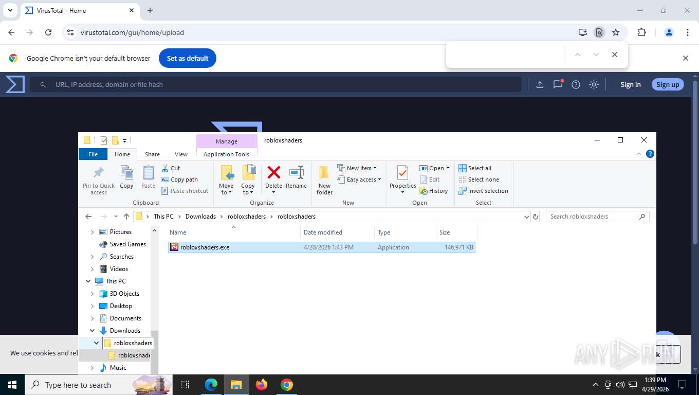Open the File tab in Explorer

click(93, 154)
